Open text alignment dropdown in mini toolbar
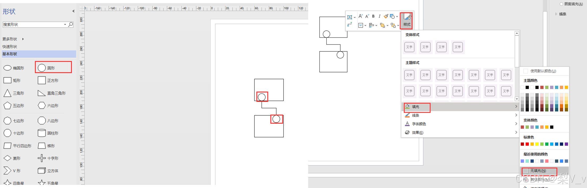The height and width of the screenshot is (188, 587). click(365, 25)
